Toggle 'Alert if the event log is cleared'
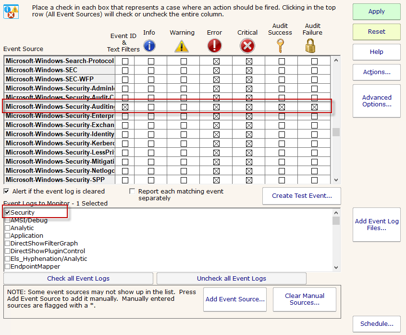The width and height of the screenshot is (406, 335). (7, 191)
